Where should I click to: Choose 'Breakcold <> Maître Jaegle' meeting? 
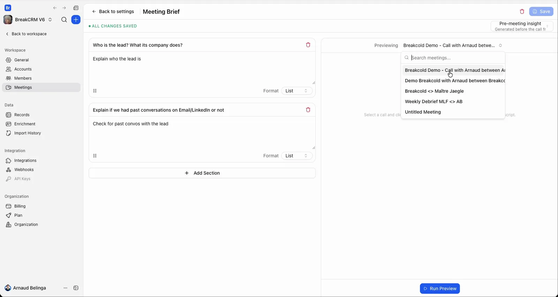[x=453, y=91]
